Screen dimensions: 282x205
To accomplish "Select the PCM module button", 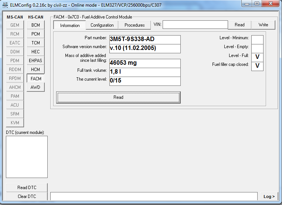I will click(x=35, y=34).
